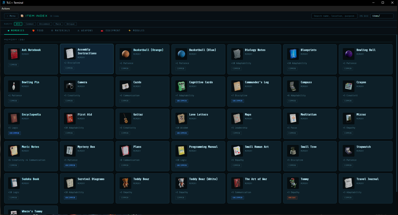This screenshot has width=398, height=215.
Task: Select the Guitar item icon
Action: click(x=125, y=119)
